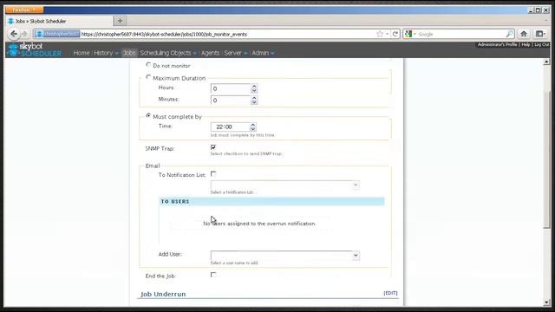Image resolution: width=555 pixels, height=312 pixels.
Task: Switch to the Jobs Skybot Scheduler tab
Action: 59,21
